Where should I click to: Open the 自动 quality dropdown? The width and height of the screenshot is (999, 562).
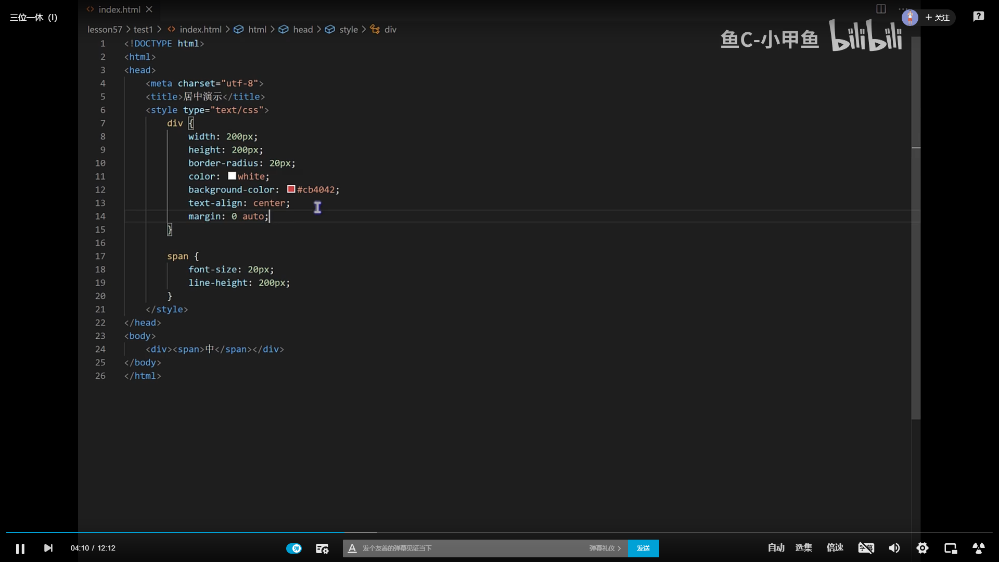(776, 548)
